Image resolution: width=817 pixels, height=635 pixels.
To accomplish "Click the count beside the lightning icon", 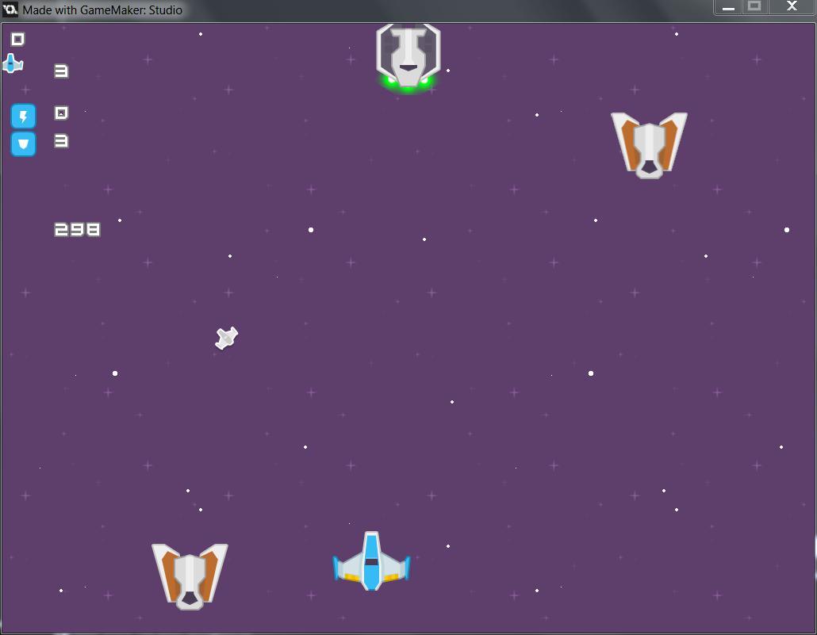I will pos(61,113).
